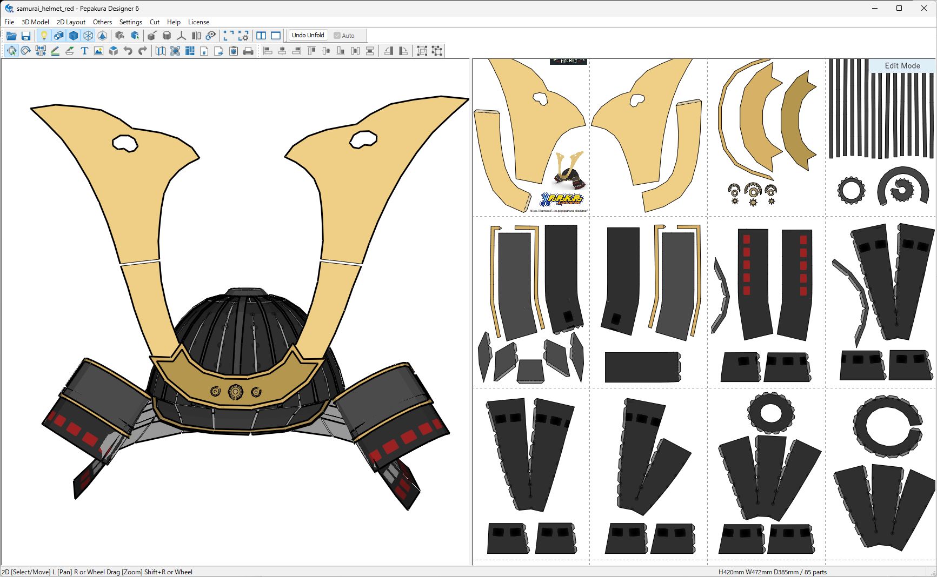937x577 pixels.
Task: Click the Insert image tool icon
Action: click(x=98, y=51)
